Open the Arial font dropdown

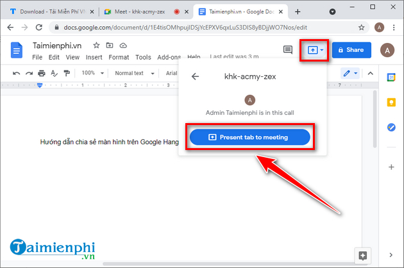[171, 73]
